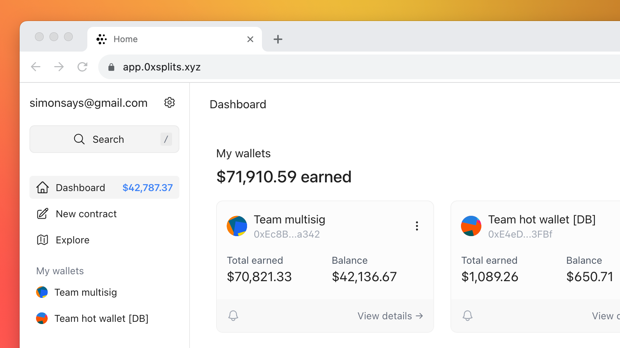Image resolution: width=620 pixels, height=348 pixels.
Task: Click the $42,136.67 balance value
Action: (x=364, y=277)
